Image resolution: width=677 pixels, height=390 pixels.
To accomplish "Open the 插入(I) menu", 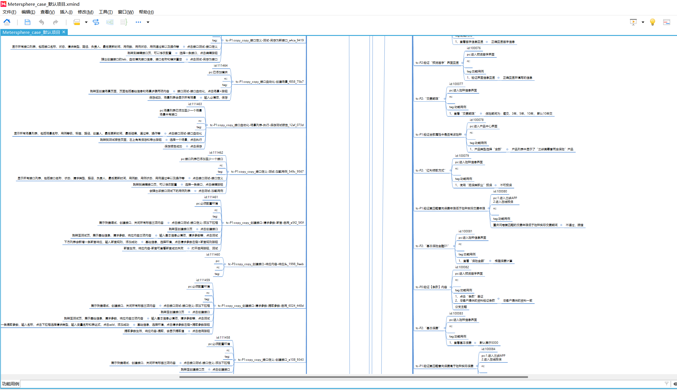I will pyautogui.click(x=66, y=12).
